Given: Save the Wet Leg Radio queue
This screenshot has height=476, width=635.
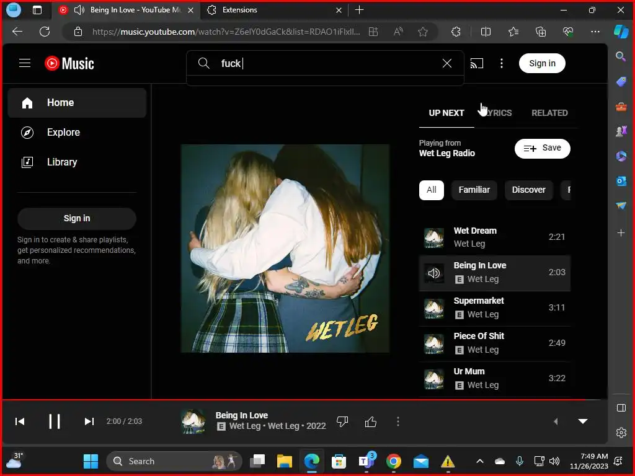Looking at the screenshot, I should click(542, 149).
